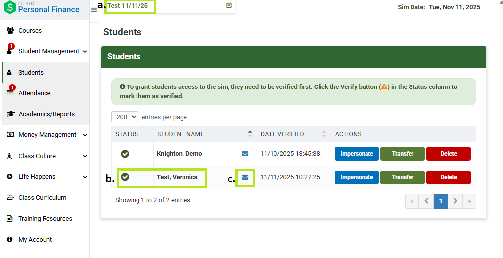Sort the table by Student Name column
Viewport: 503px width, 258px height.
pos(250,134)
